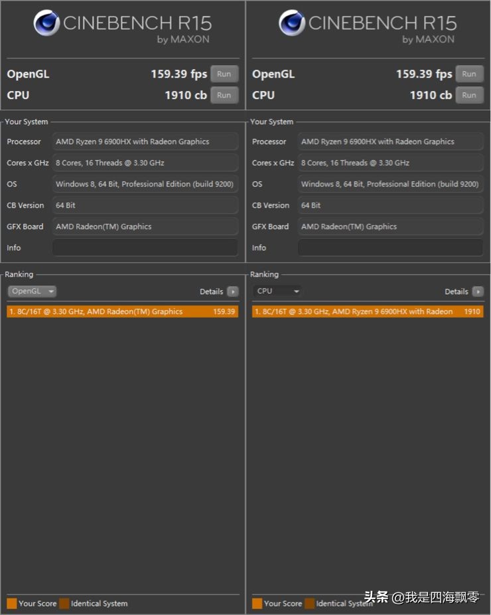Click the GFX Board field in left window

click(145, 226)
